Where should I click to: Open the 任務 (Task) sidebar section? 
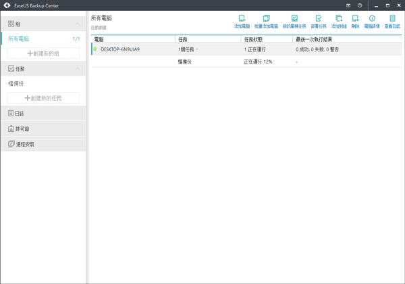pos(43,69)
